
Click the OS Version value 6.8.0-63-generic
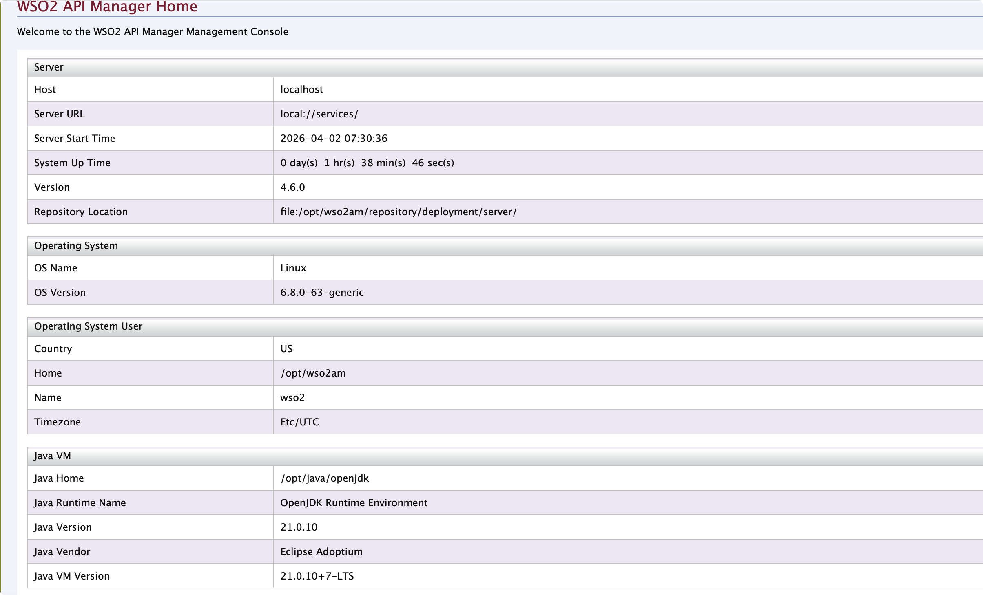coord(322,293)
